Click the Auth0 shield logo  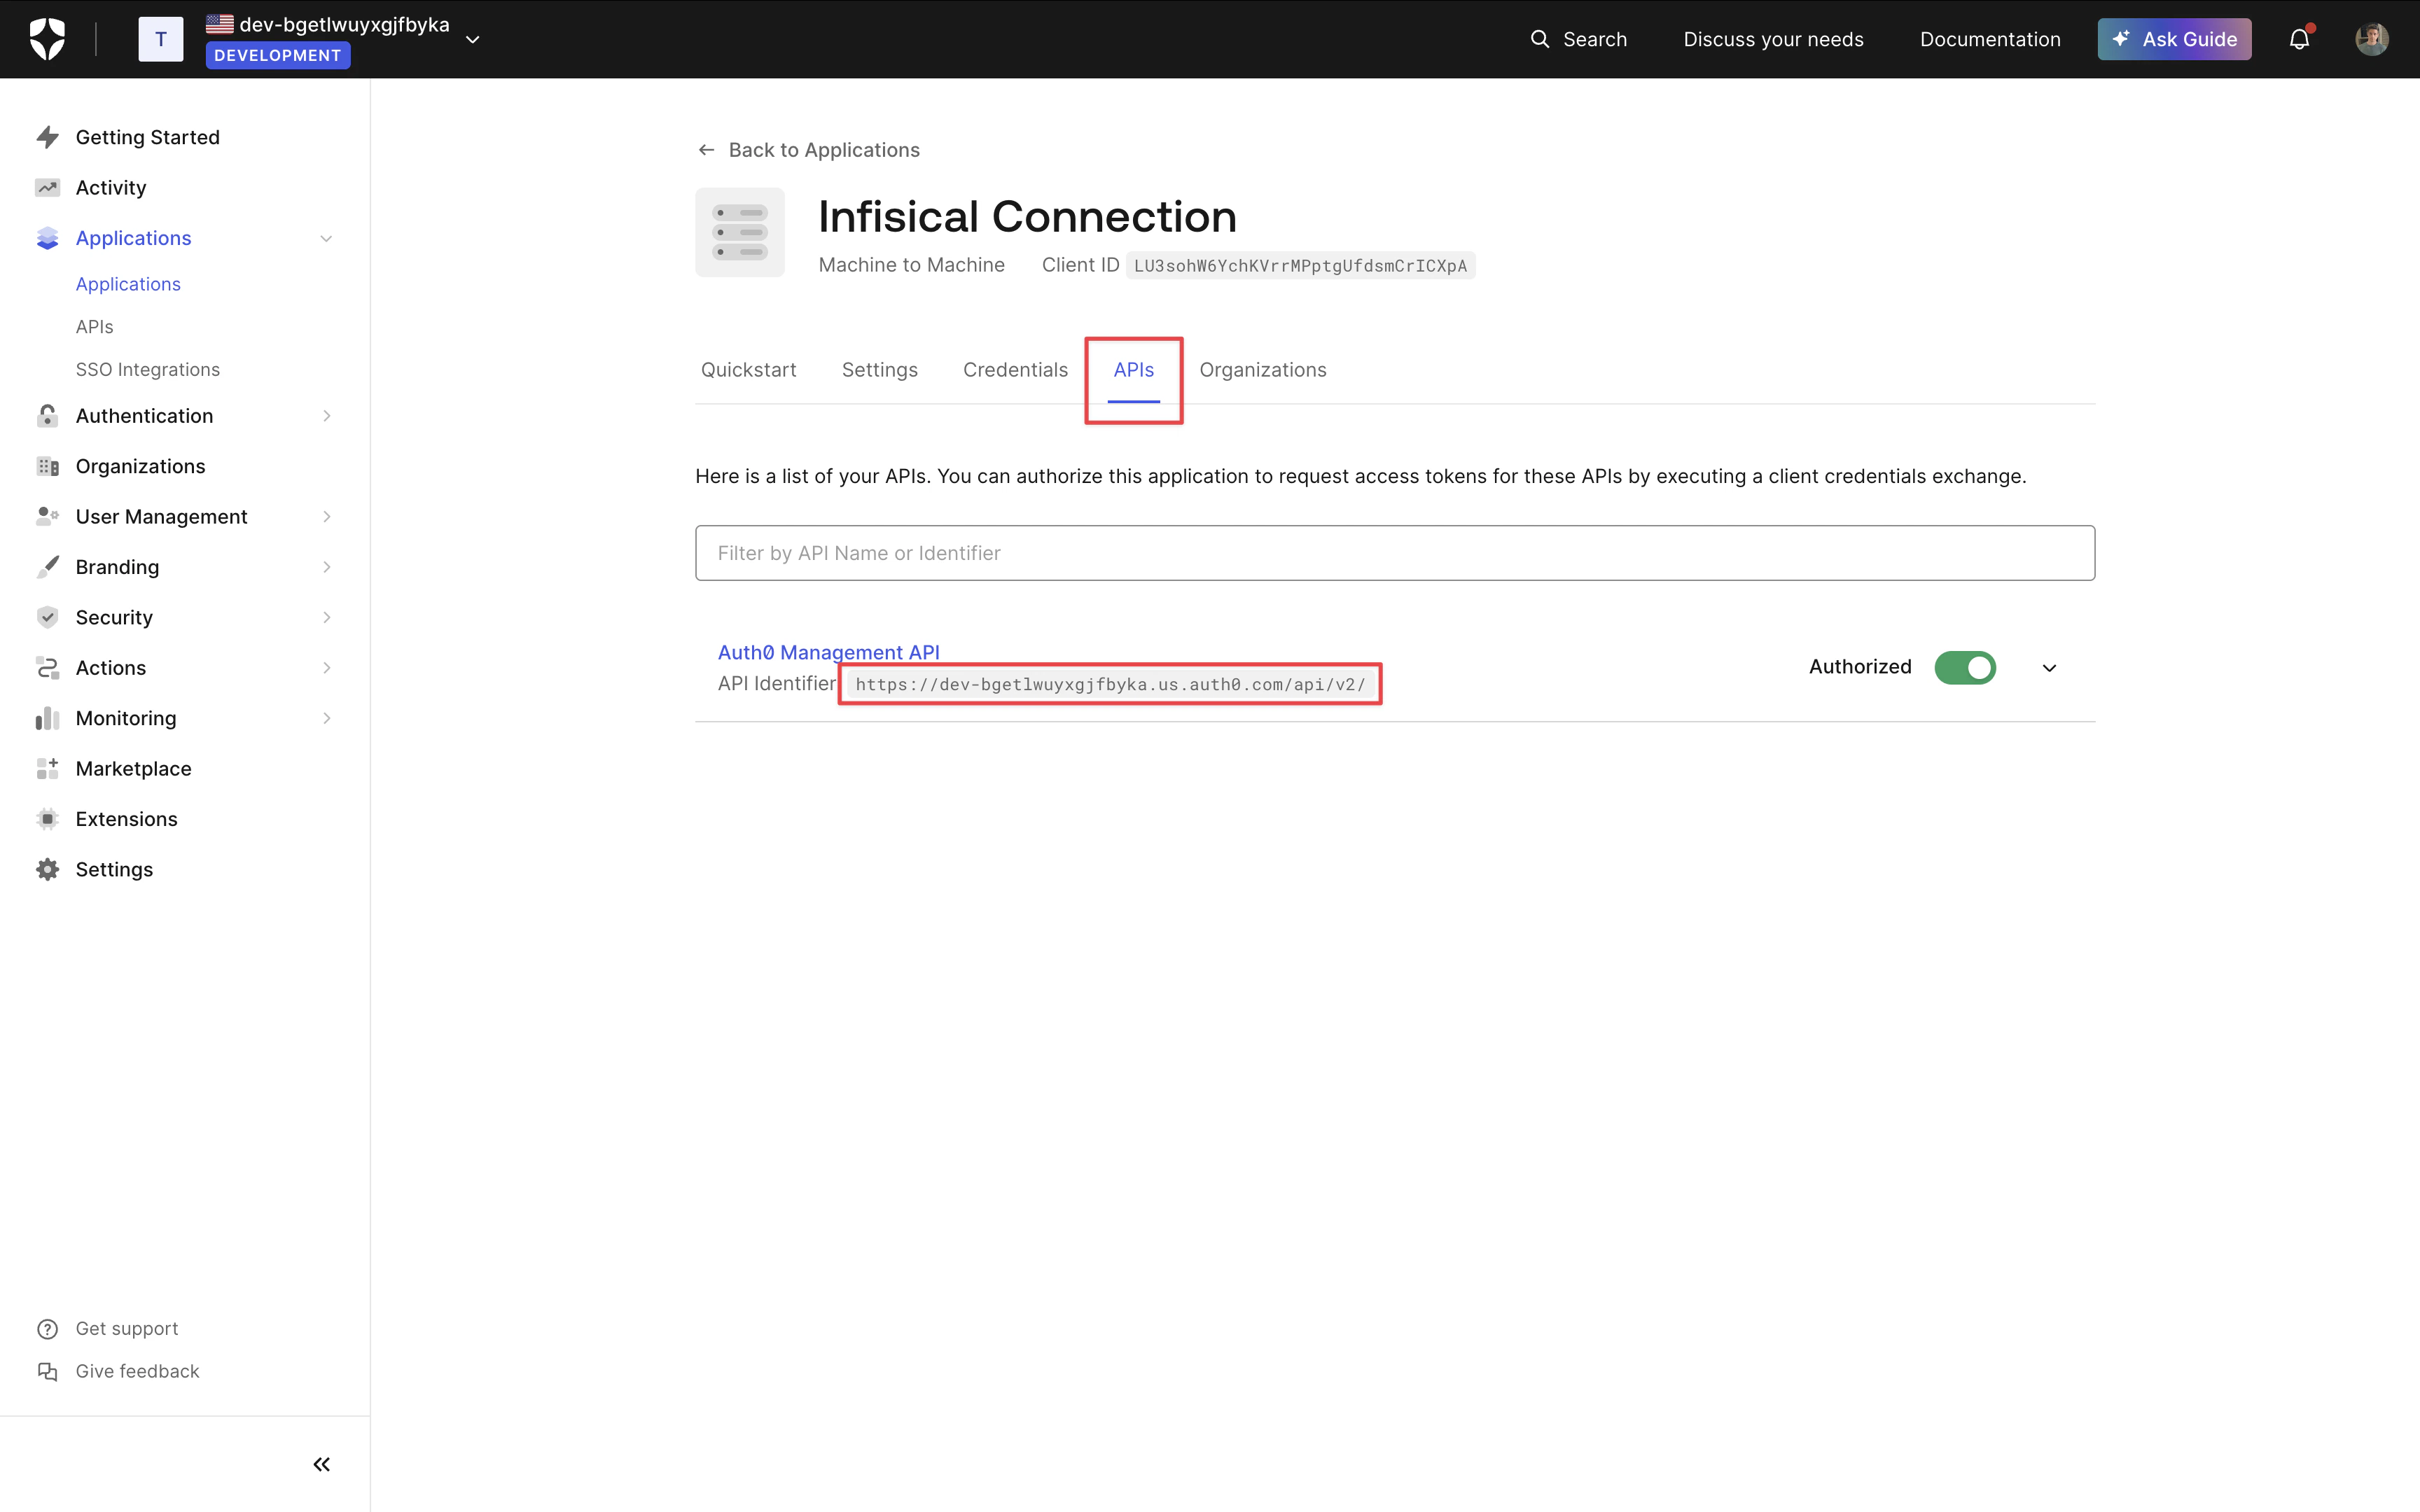point(47,39)
